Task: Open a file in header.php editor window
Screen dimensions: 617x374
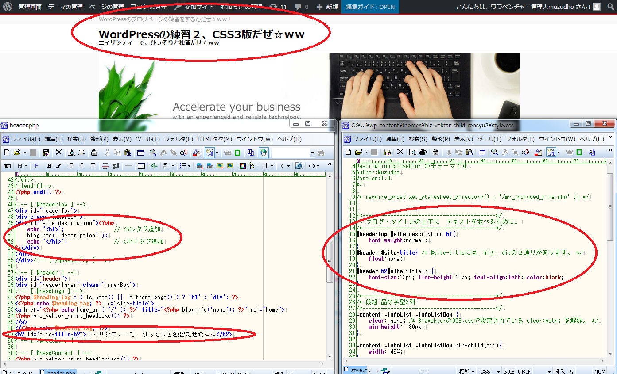Action: tap(17, 153)
